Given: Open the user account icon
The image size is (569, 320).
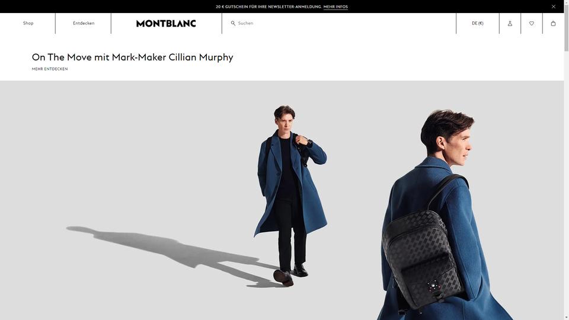Looking at the screenshot, I should tap(510, 23).
